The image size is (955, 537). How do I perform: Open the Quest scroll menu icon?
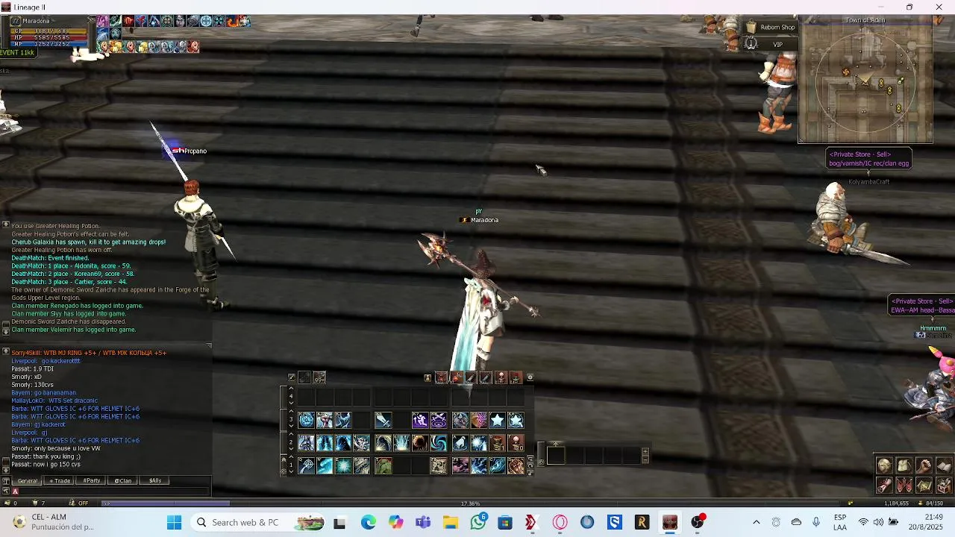pyautogui.click(x=884, y=486)
